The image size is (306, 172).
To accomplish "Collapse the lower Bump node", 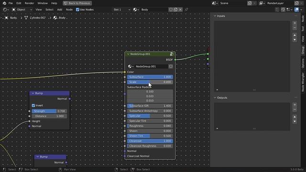I will (38, 157).
